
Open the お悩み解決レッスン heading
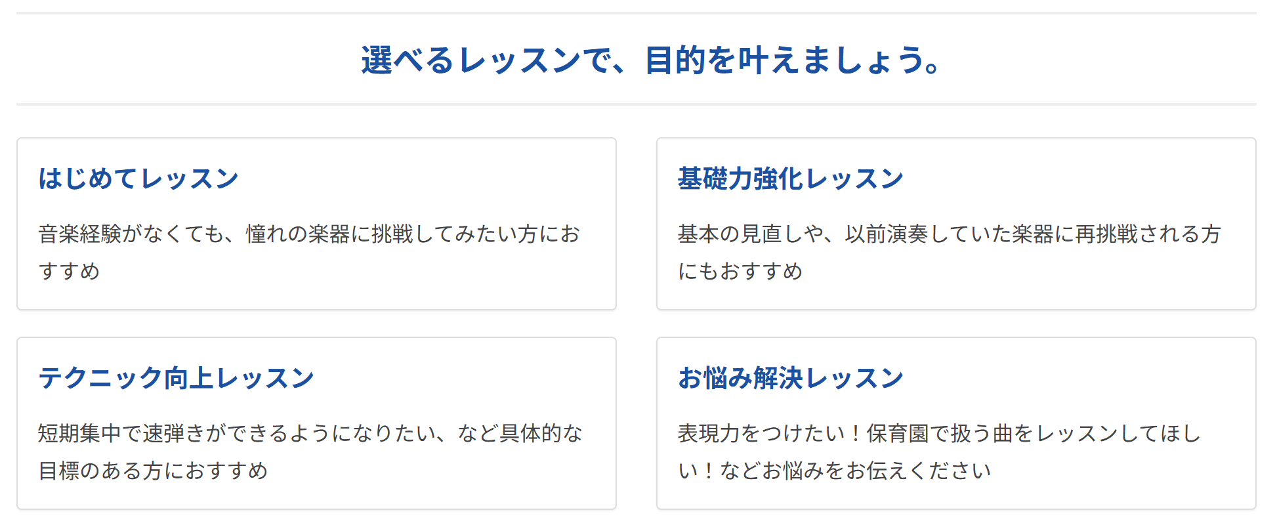(x=791, y=378)
